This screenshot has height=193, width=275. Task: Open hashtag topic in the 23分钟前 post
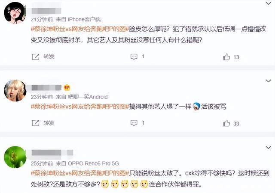(80, 107)
